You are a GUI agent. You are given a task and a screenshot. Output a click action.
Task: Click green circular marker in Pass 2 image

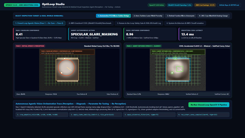[x=172, y=73]
